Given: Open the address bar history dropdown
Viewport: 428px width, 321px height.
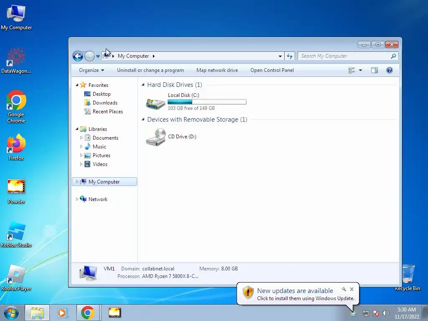Looking at the screenshot, I should (280, 56).
